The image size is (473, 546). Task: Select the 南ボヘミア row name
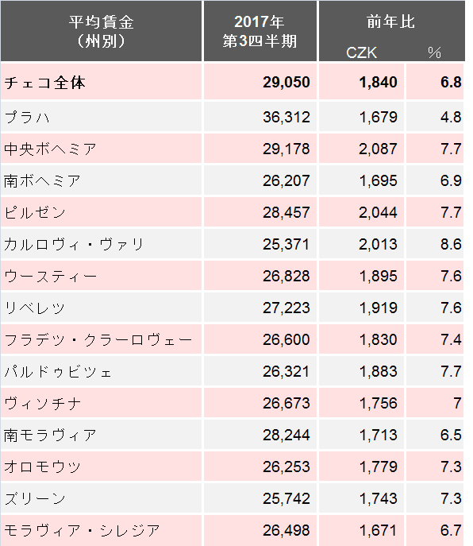(x=42, y=180)
